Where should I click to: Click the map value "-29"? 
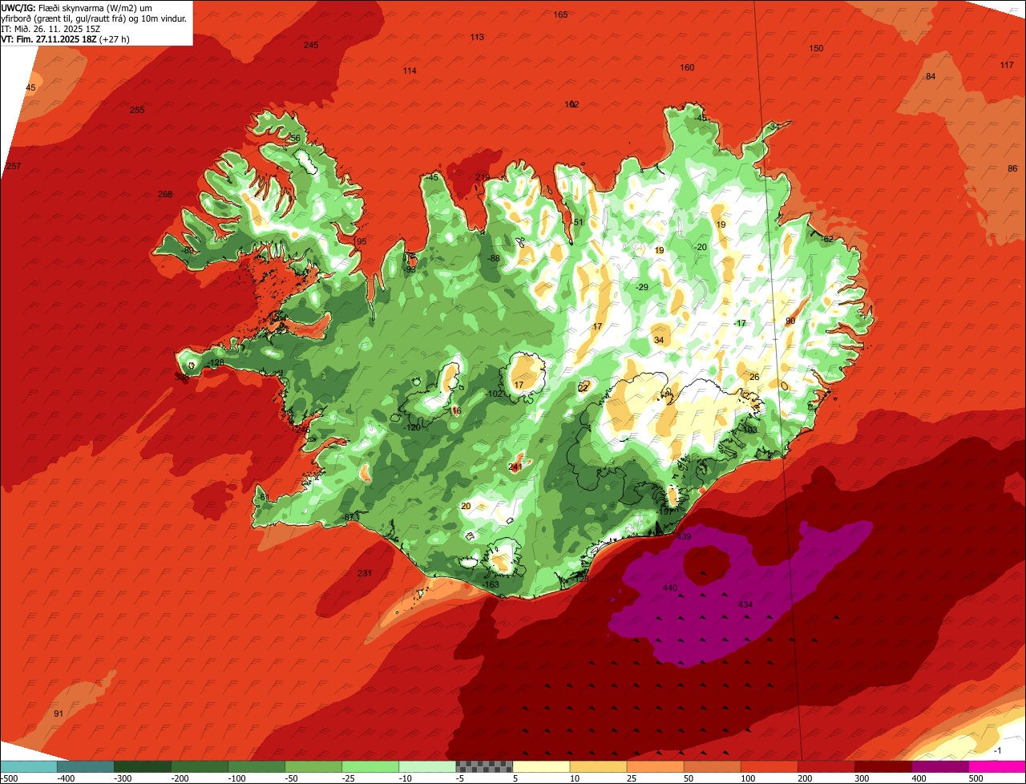pos(642,287)
